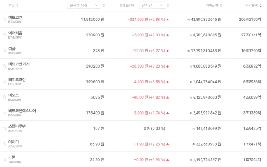Sort by change rate arrows next to 24시간

tap(168, 5)
